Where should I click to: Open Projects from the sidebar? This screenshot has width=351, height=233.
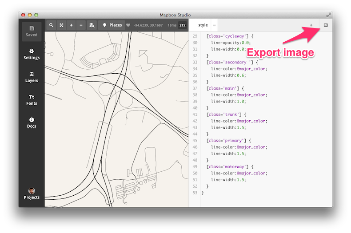tap(32, 194)
